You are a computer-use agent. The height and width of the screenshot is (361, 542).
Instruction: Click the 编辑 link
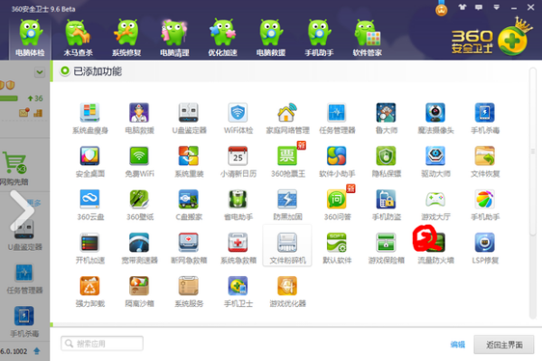pyautogui.click(x=458, y=345)
